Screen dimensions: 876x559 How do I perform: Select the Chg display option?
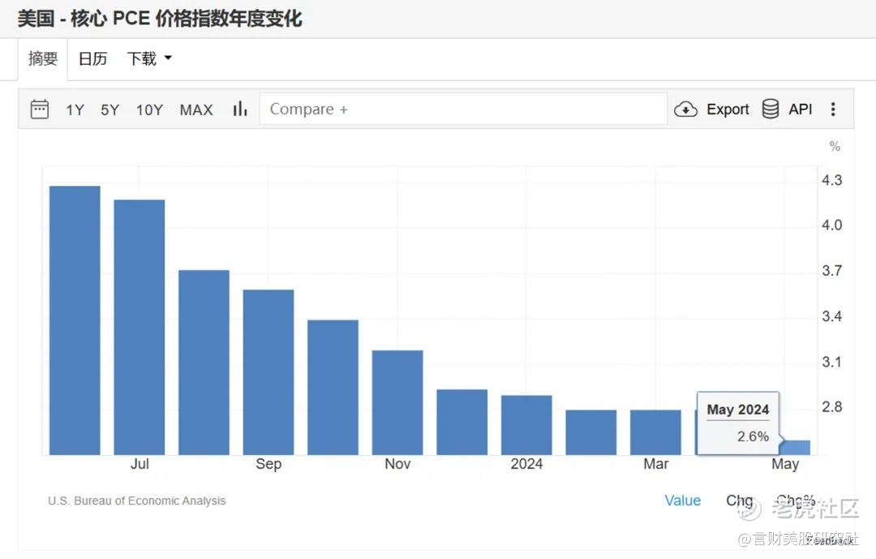coord(739,501)
